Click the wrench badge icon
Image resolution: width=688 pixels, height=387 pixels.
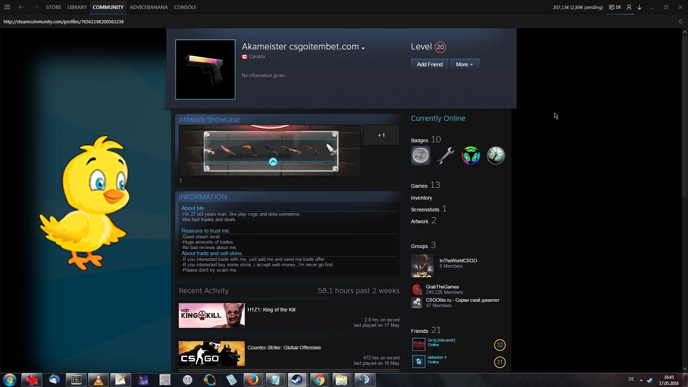point(445,156)
